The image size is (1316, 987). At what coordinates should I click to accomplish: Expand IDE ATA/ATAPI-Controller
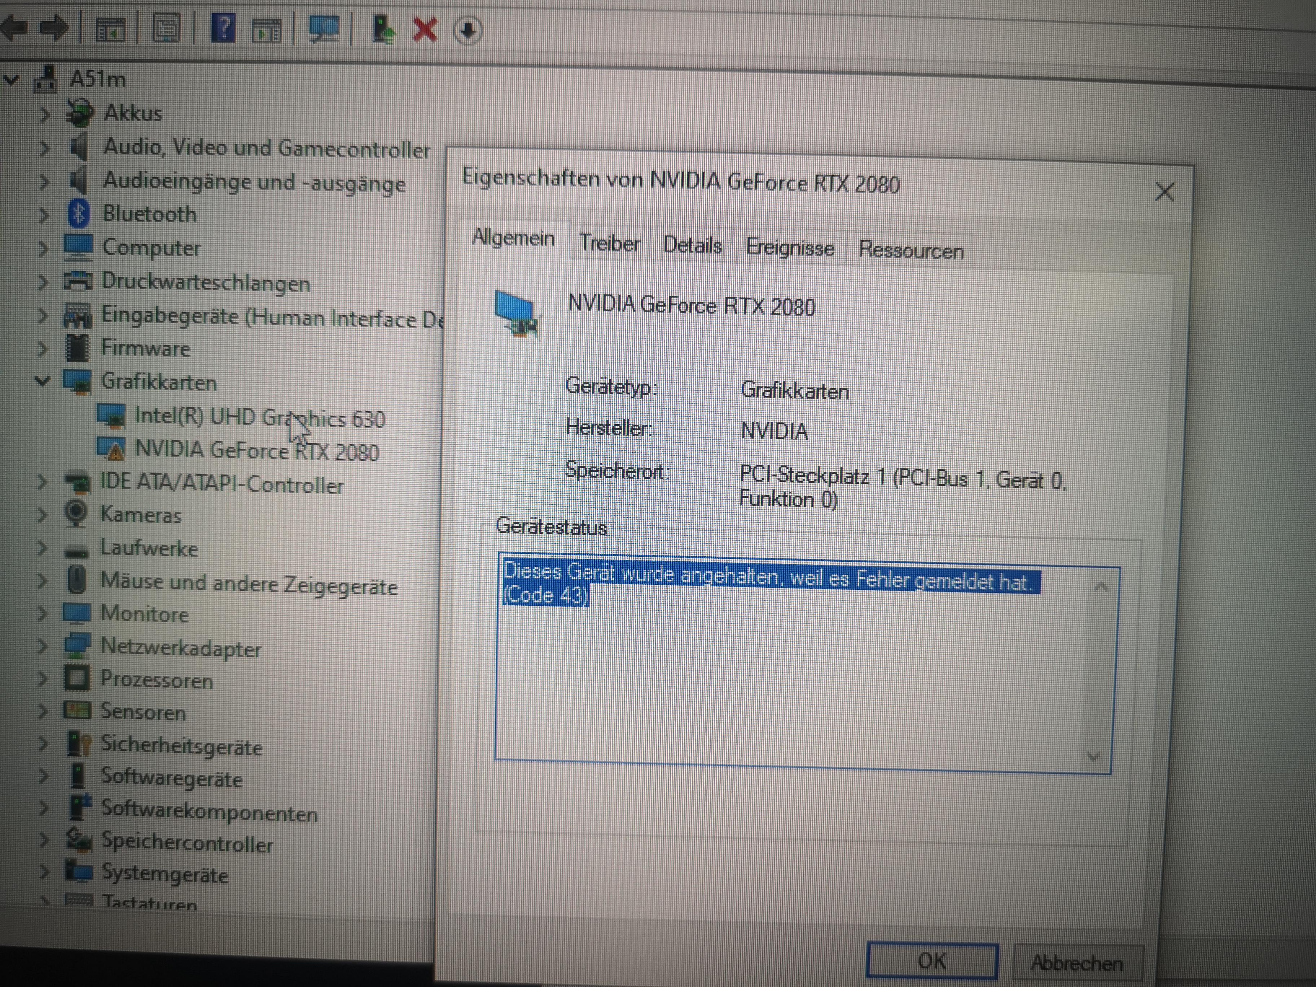point(41,482)
